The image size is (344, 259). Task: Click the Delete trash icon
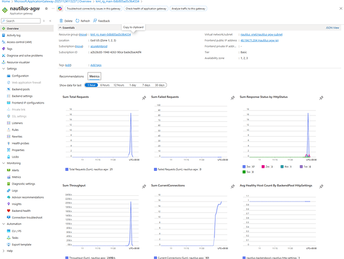point(62,21)
